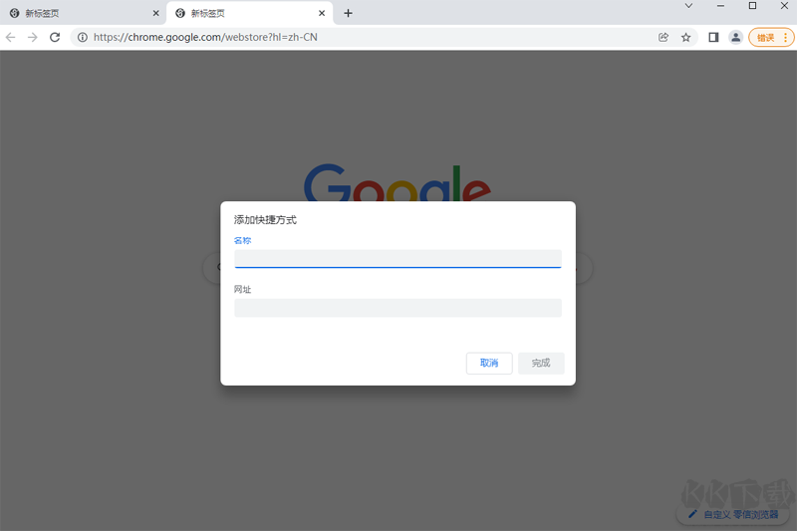
Task: Click the share page icon
Action: [664, 37]
